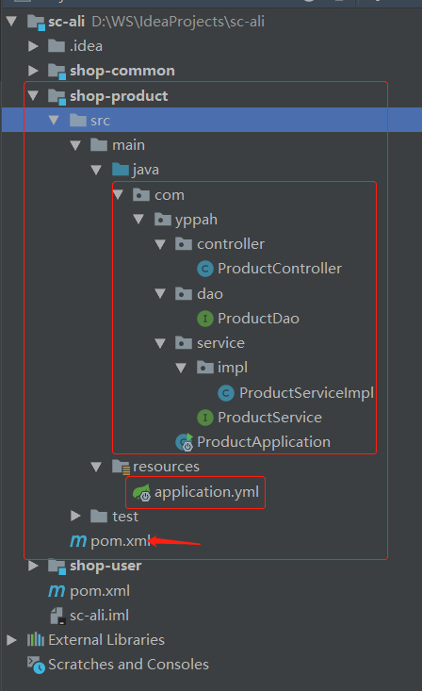This screenshot has width=422, height=691.
Task: Click the application.yml Spring leaf icon
Action: click(142, 493)
